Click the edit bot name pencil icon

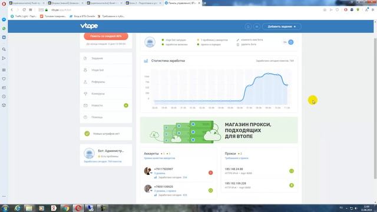coord(238,40)
